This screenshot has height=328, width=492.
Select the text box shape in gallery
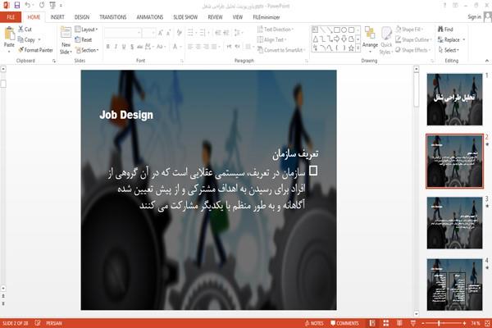316,30
